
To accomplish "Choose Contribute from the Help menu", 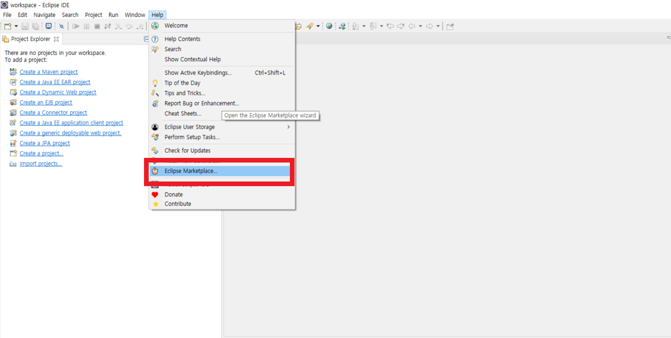I will (222, 204).
